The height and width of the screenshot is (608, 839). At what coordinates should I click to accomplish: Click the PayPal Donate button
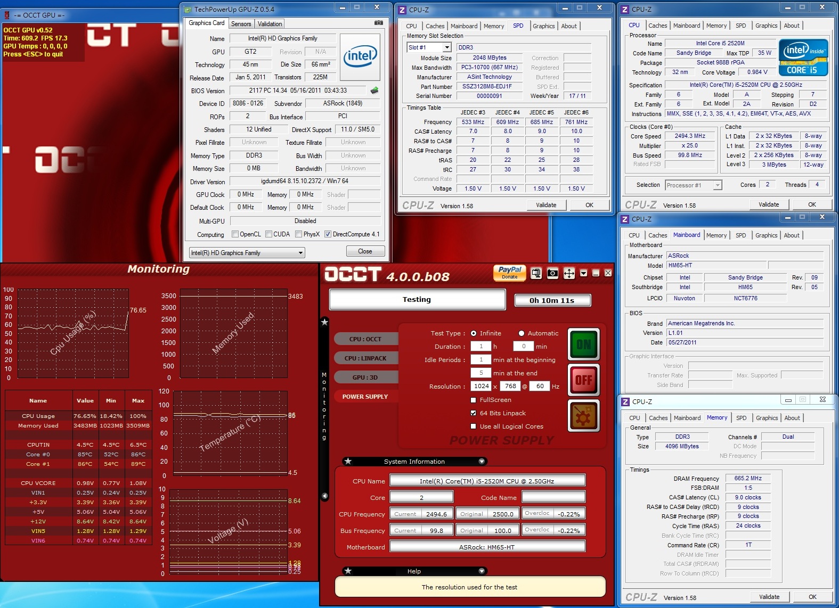point(509,273)
